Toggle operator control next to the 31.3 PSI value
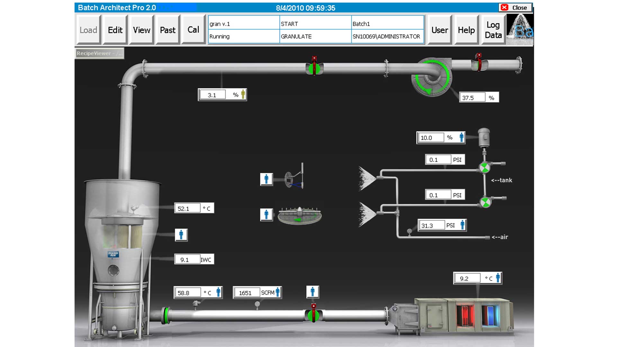 click(x=462, y=225)
